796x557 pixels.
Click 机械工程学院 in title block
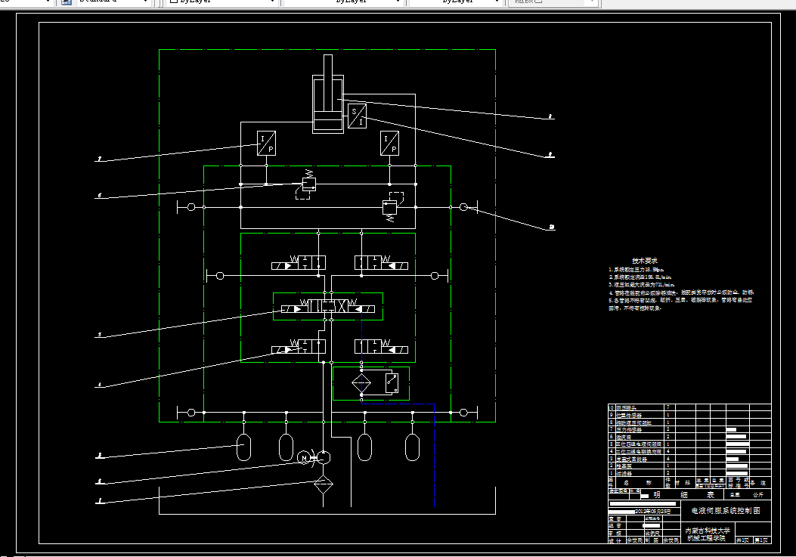[x=707, y=537]
